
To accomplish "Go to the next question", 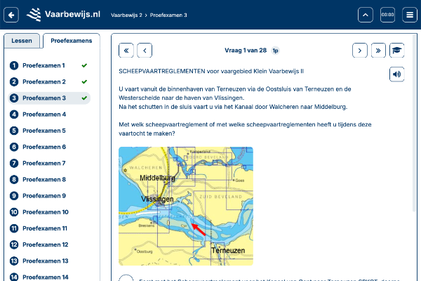I will pos(360,51).
